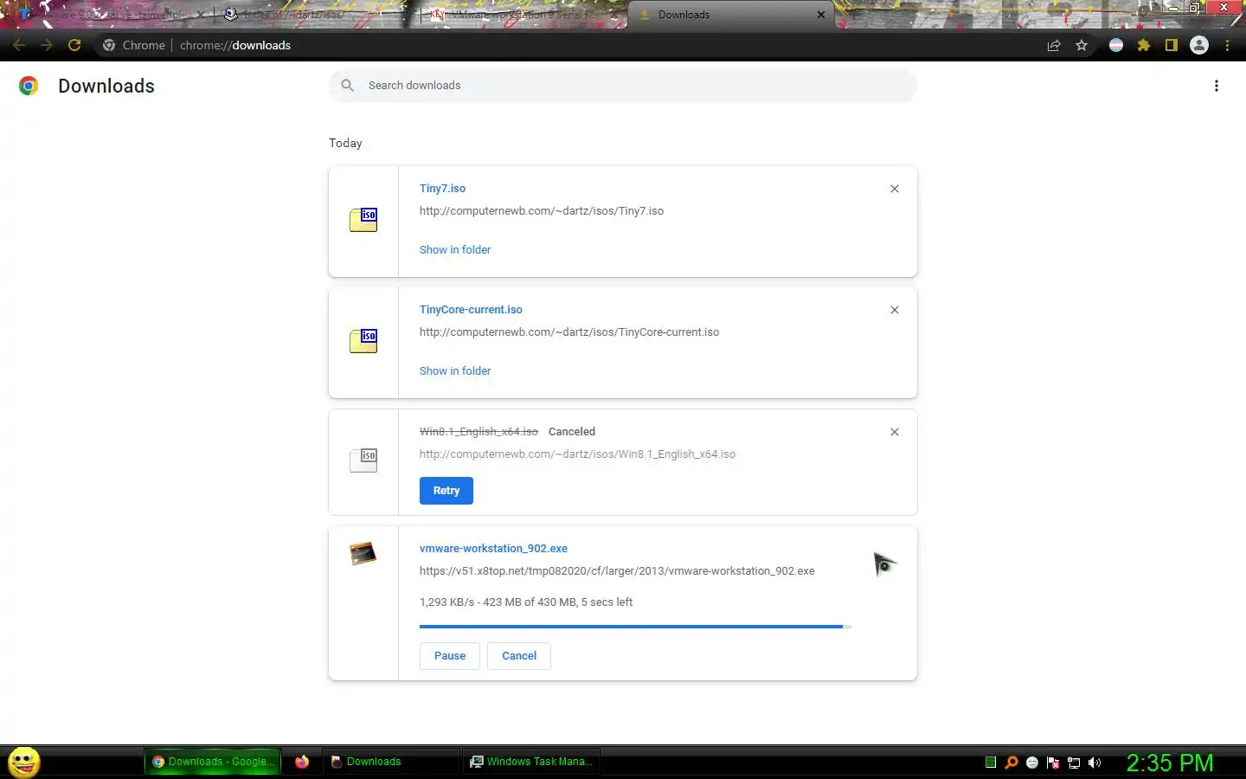Click the greyed Win8.1 ISO file icon
Viewport: 1246px width, 779px height.
pyautogui.click(x=363, y=460)
